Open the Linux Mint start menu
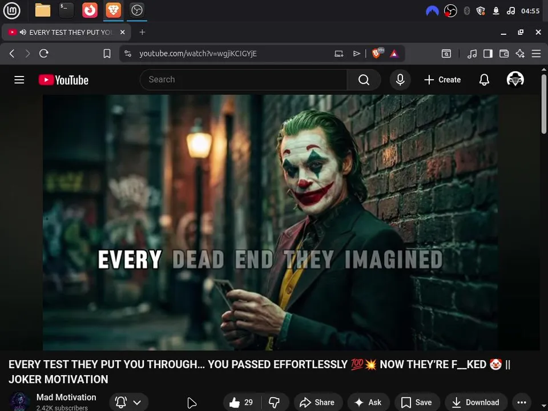 pos(11,10)
